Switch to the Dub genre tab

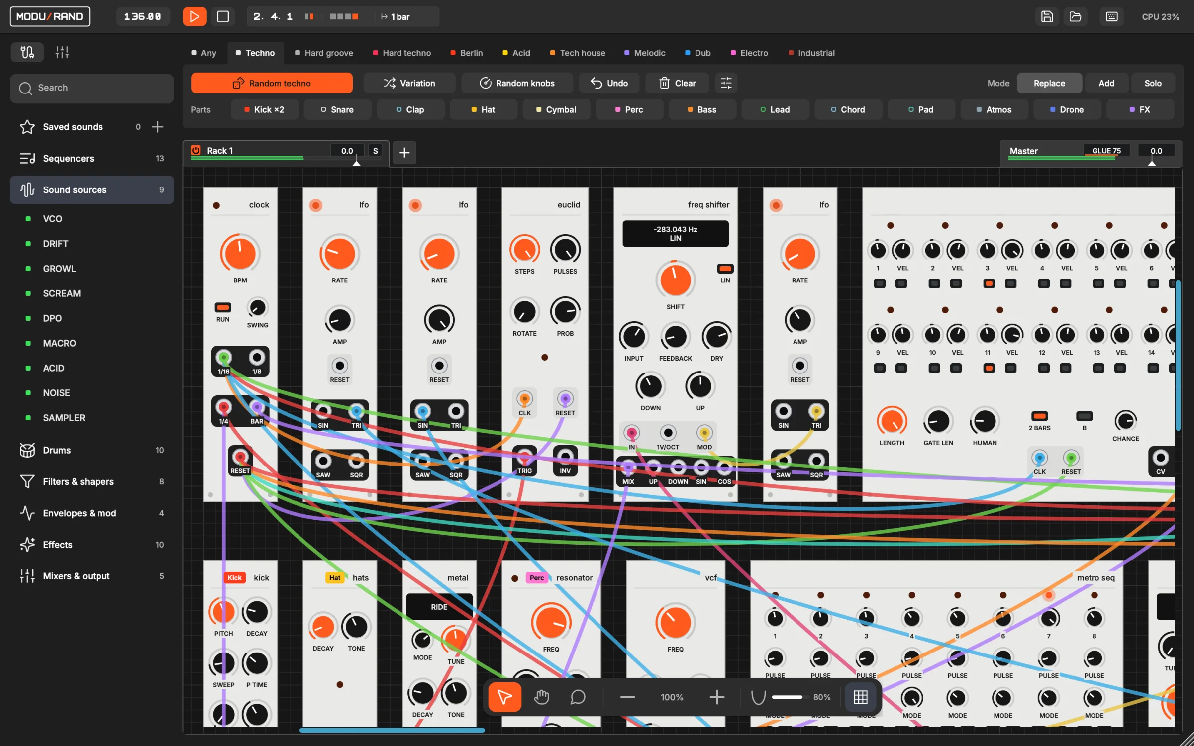[x=697, y=53]
